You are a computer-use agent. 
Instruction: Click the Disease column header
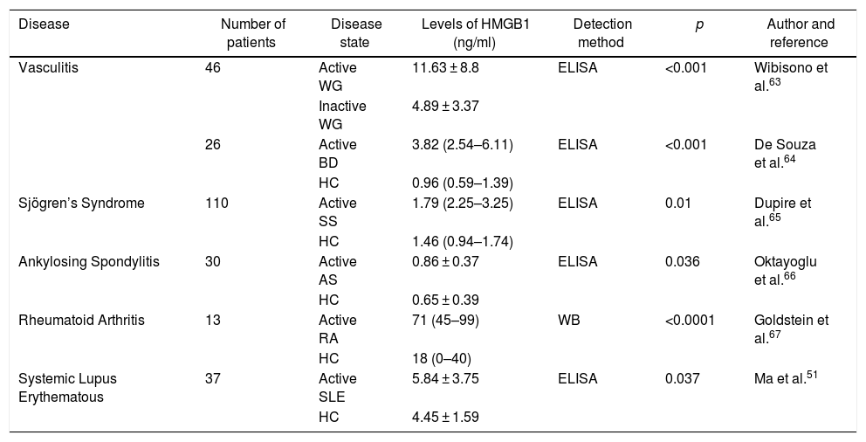[44, 24]
